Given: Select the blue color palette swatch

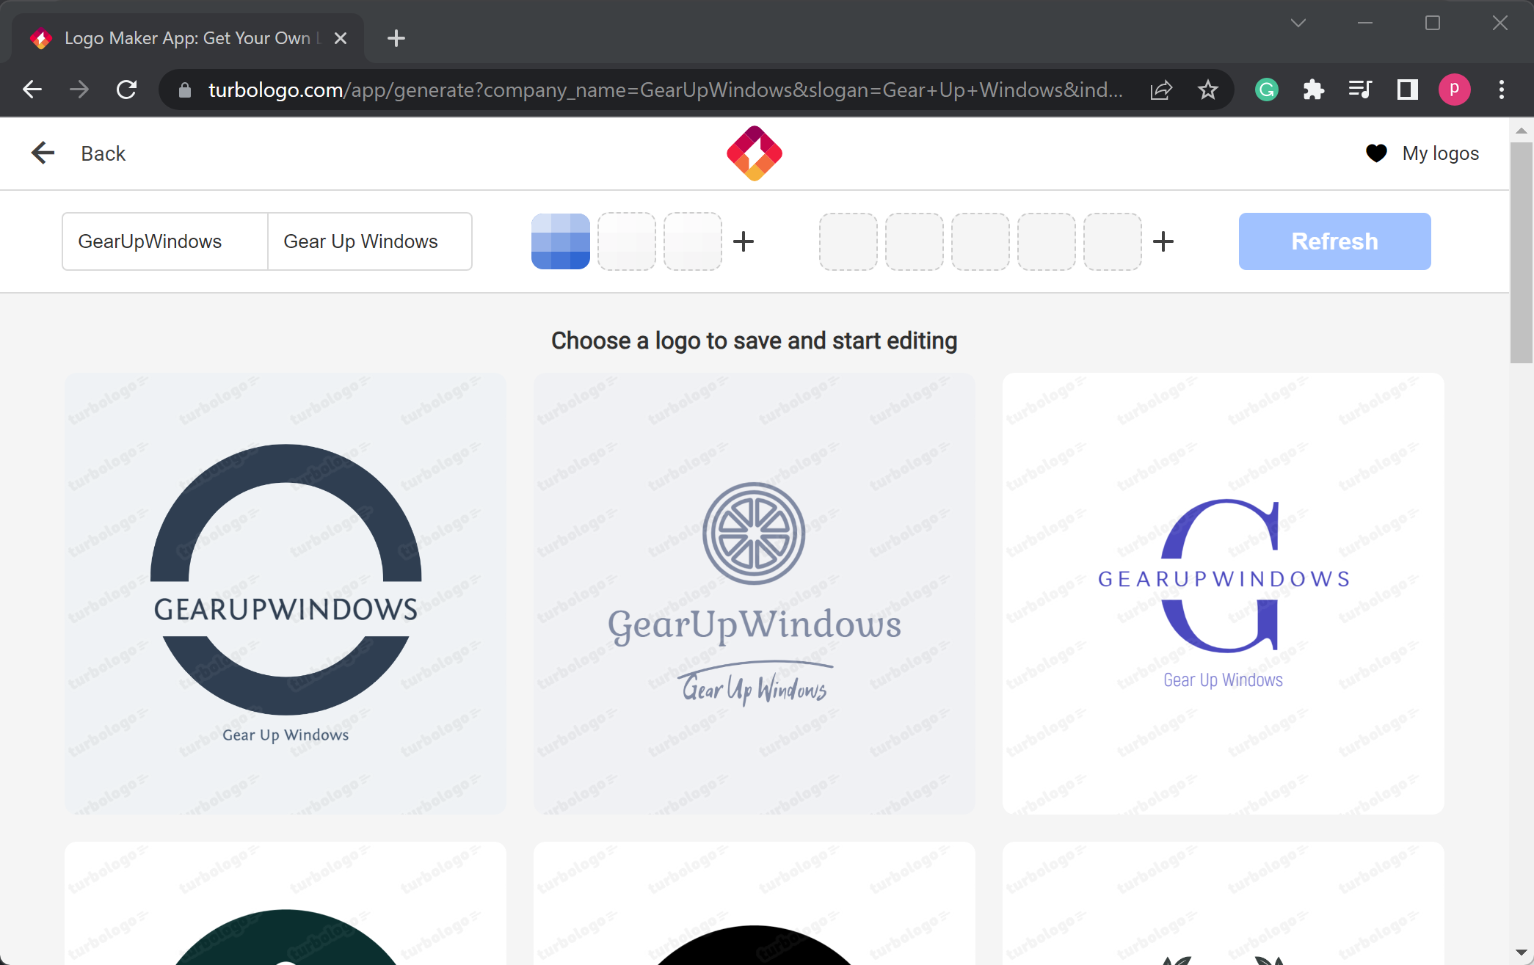Looking at the screenshot, I should coord(561,241).
